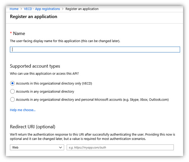Click the second breadcrumb chevron separator
Image resolution: width=189 pixels, height=162 pixels.
[63, 9]
